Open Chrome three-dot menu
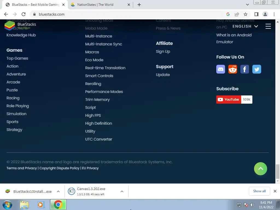280x210 pixels. point(274,14)
